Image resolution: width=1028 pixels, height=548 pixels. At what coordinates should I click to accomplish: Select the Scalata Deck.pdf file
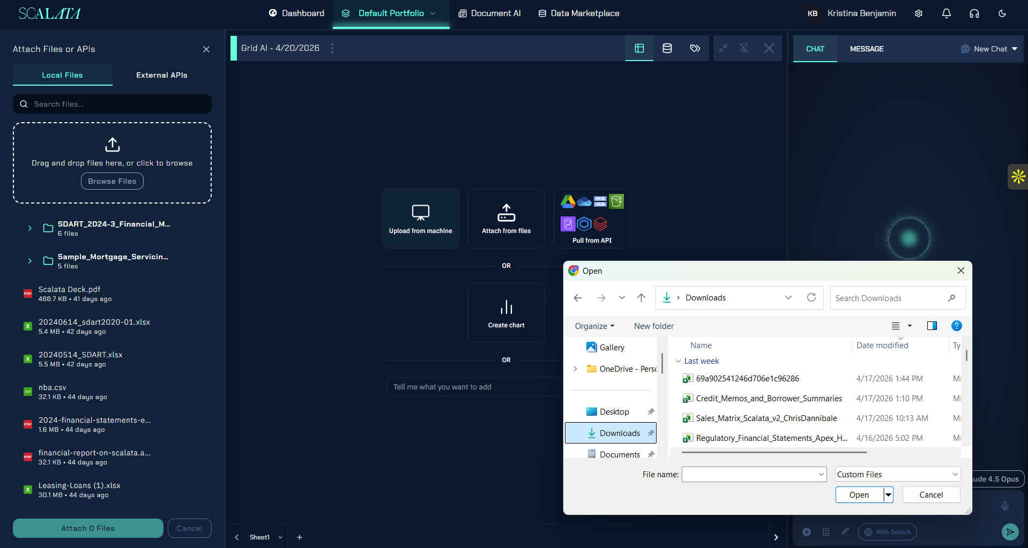point(112,294)
